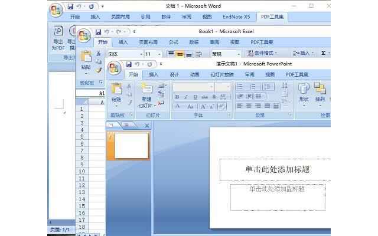Close the PowerPoint slides pane with X

tap(147, 126)
